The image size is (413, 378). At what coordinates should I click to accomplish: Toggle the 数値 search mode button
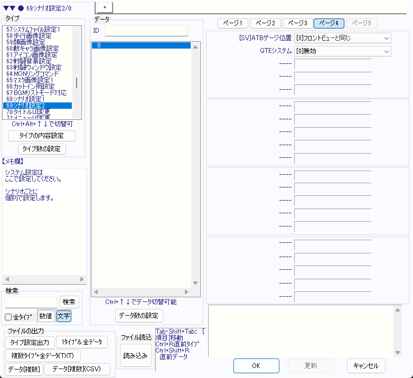[x=46, y=316]
